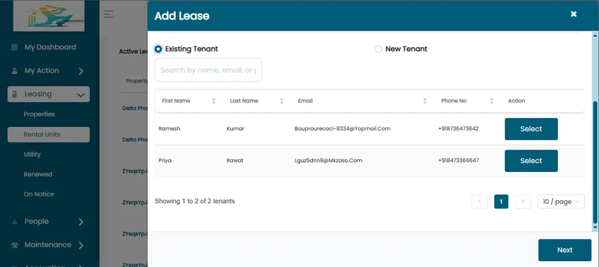
Task: Click the Leasing lock icon
Action: pos(15,94)
